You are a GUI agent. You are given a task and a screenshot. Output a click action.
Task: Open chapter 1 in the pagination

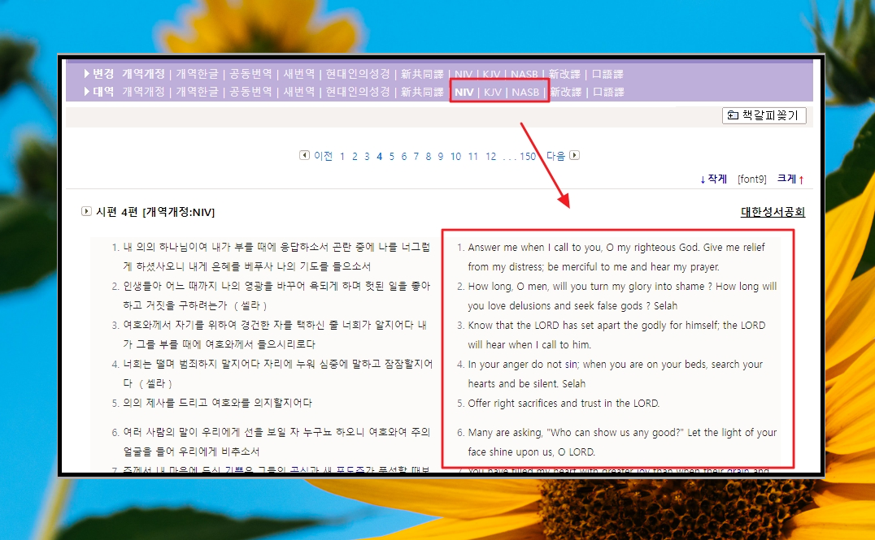[342, 156]
